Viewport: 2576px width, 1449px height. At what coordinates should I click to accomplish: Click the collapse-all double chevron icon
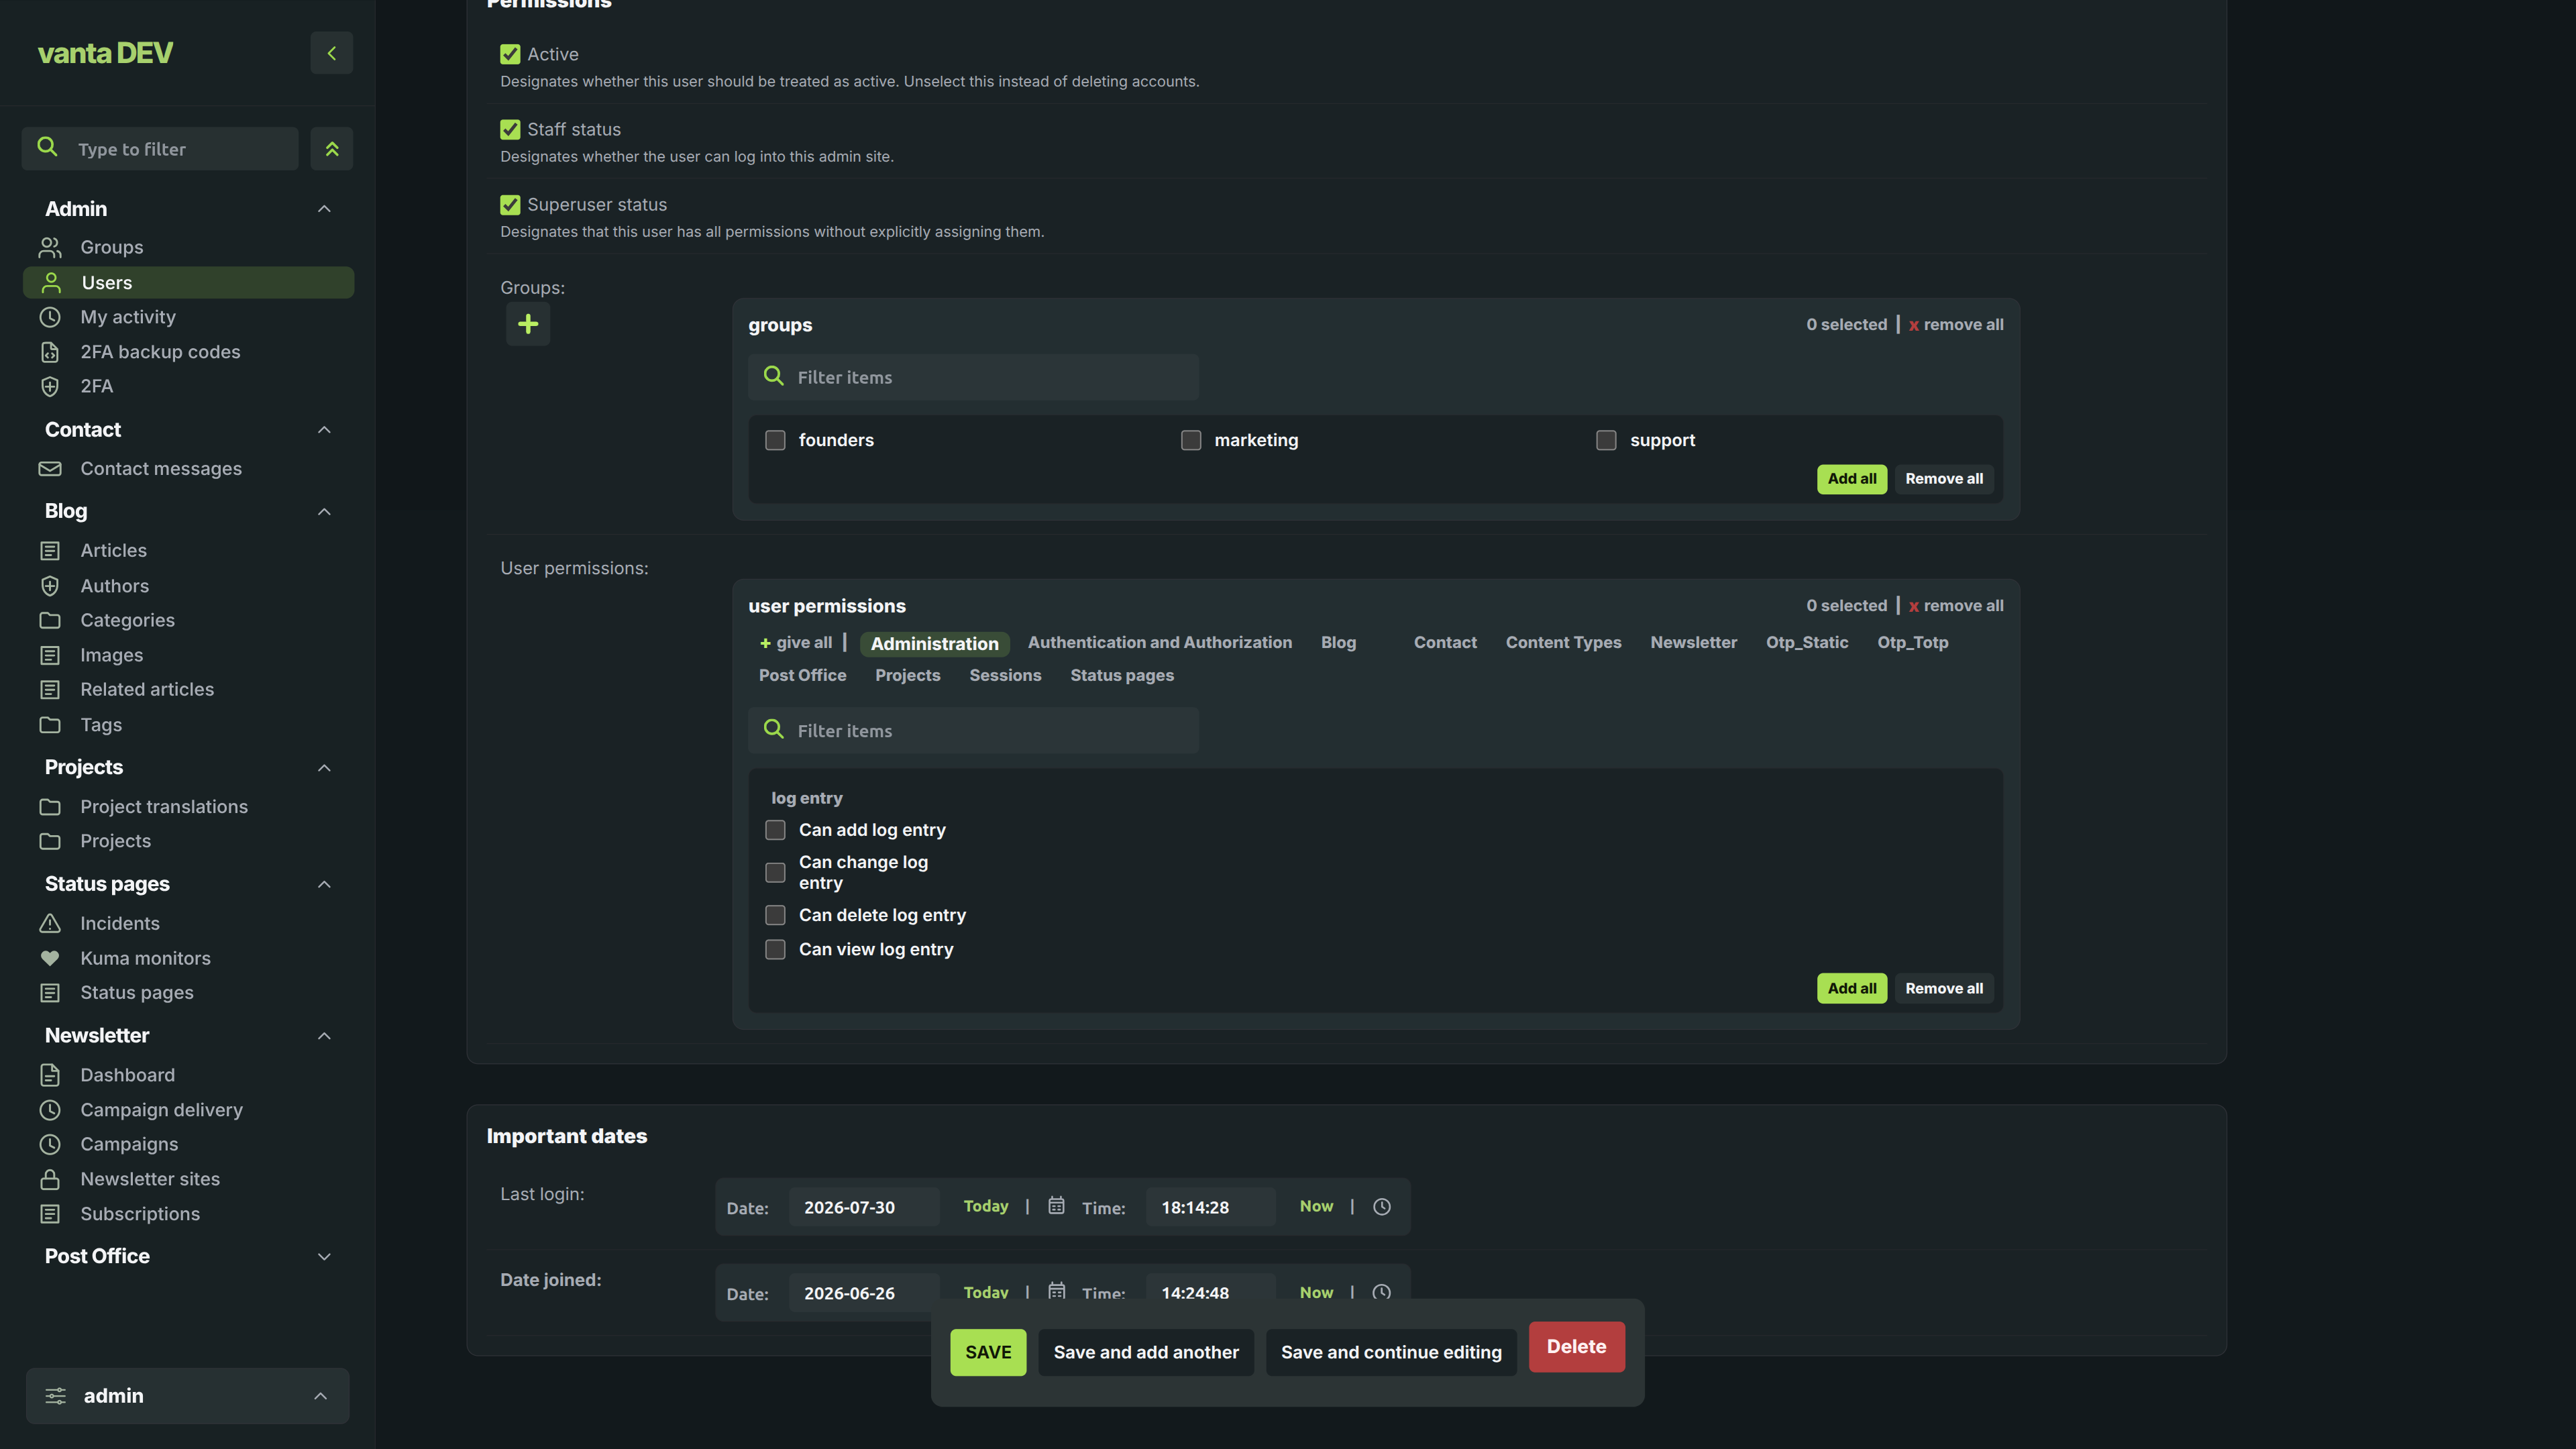(x=331, y=149)
